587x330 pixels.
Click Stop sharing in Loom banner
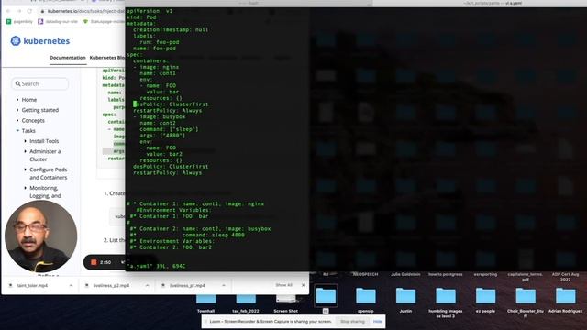tap(352, 322)
